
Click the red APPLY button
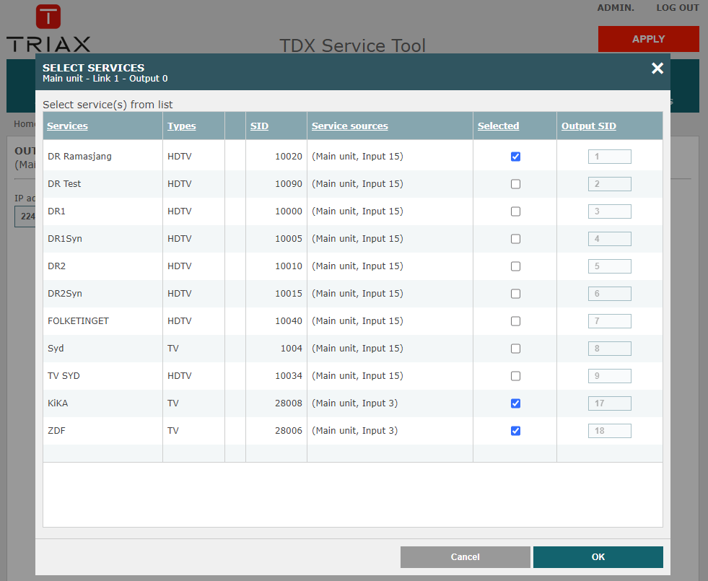tap(648, 39)
